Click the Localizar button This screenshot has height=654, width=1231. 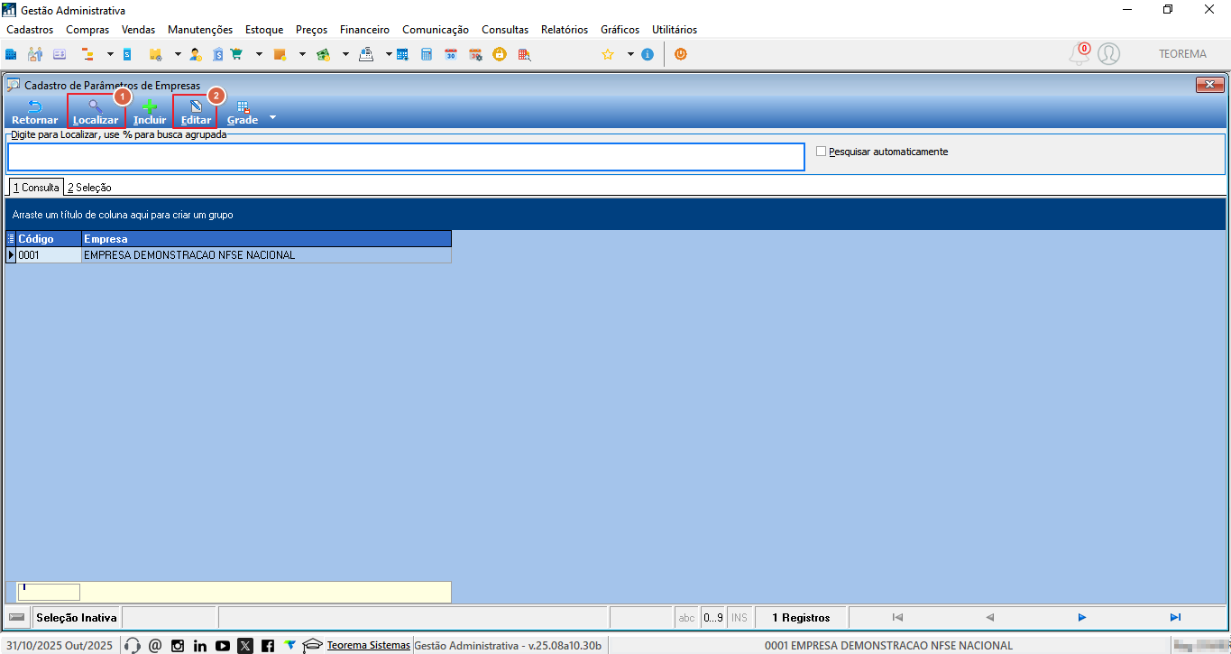(96, 112)
